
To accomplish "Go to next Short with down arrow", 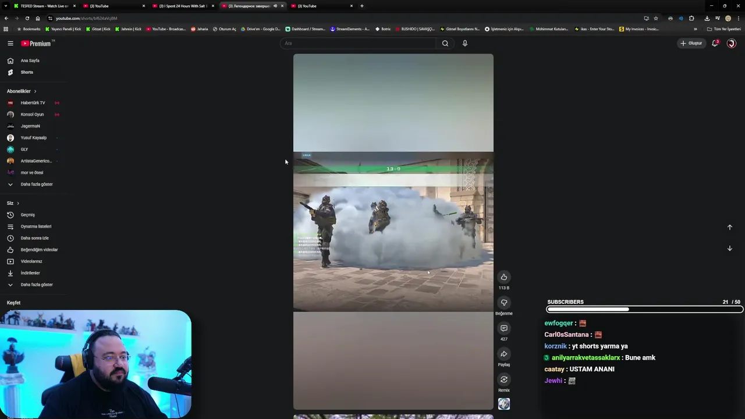I will click(x=730, y=248).
